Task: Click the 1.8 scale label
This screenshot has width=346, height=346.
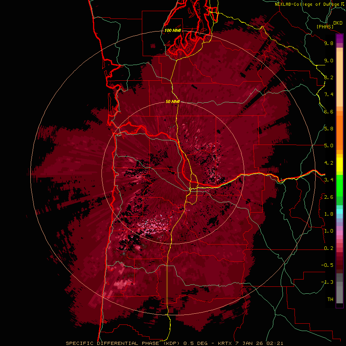Action: click(x=329, y=214)
